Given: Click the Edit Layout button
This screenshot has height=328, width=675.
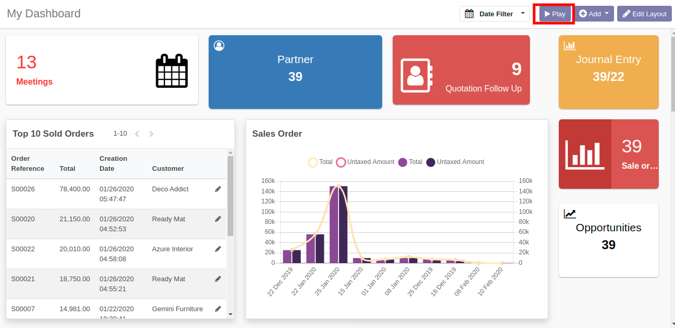Looking at the screenshot, I should [x=645, y=14].
